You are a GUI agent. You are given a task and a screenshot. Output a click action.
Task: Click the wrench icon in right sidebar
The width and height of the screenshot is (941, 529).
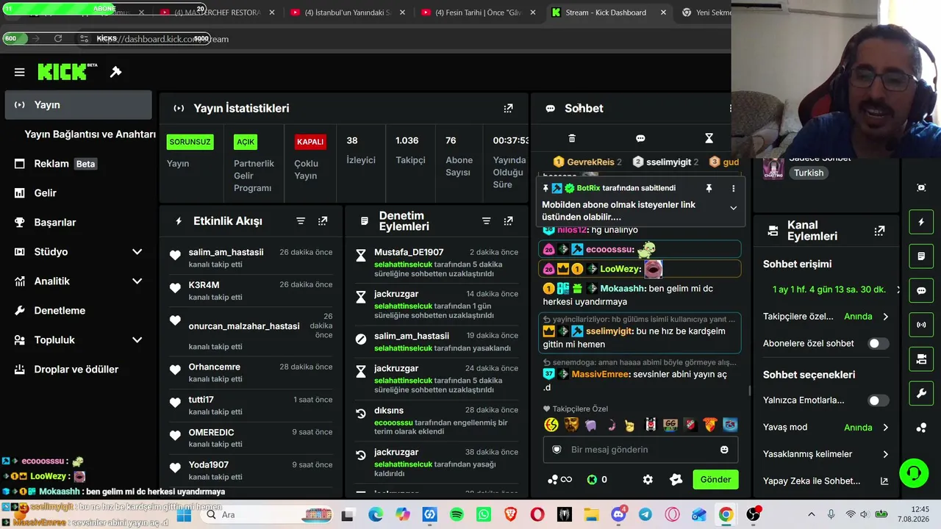921,393
